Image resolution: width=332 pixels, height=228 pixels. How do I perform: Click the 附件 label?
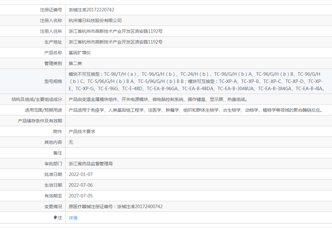click(x=58, y=132)
